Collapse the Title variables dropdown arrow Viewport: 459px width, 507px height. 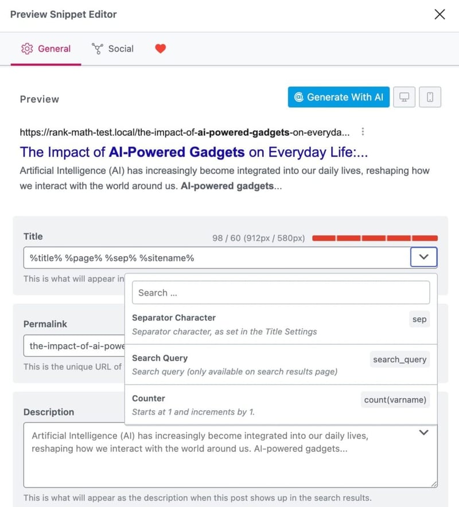click(x=424, y=257)
